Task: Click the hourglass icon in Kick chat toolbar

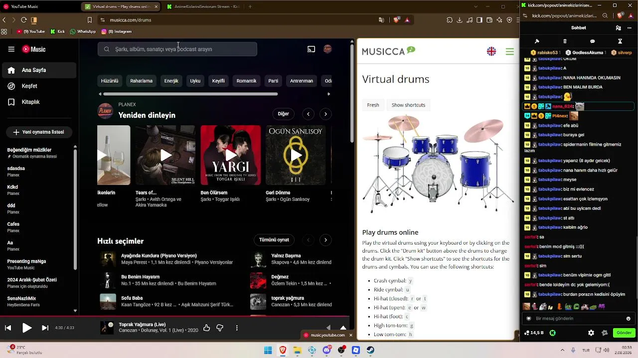Action: [x=620, y=41]
